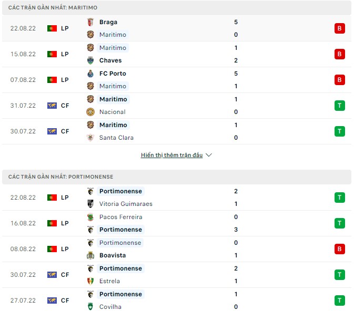354x311 pixels.
Task: Click the red B badge for Boavista match
Action: (339, 249)
